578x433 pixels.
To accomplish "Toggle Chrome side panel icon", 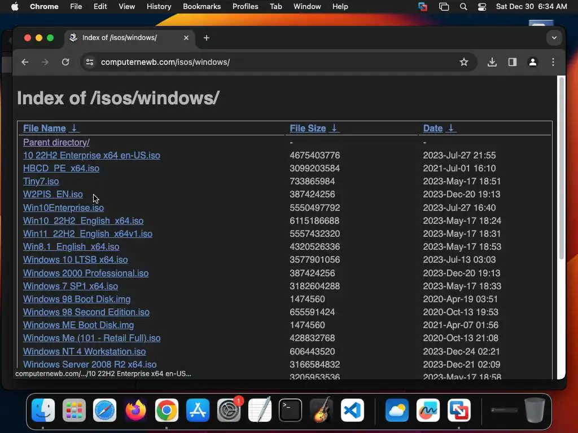I will point(513,62).
